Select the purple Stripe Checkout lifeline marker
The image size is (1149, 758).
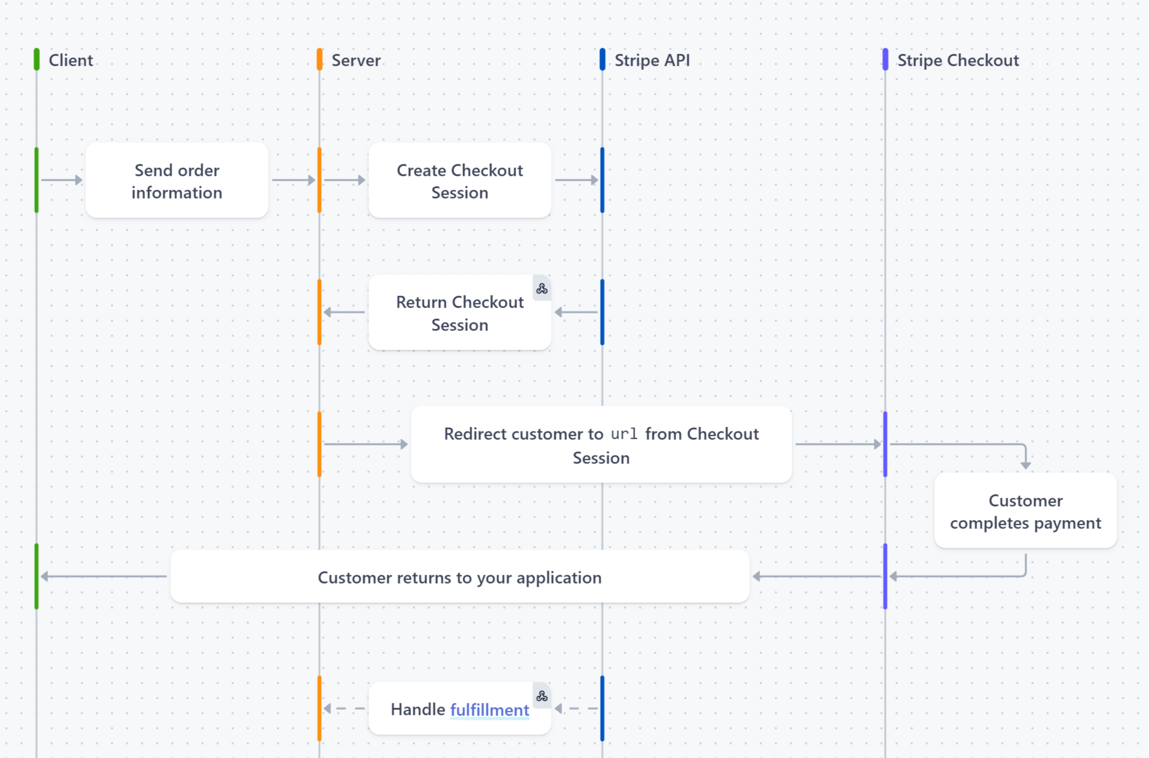(884, 60)
